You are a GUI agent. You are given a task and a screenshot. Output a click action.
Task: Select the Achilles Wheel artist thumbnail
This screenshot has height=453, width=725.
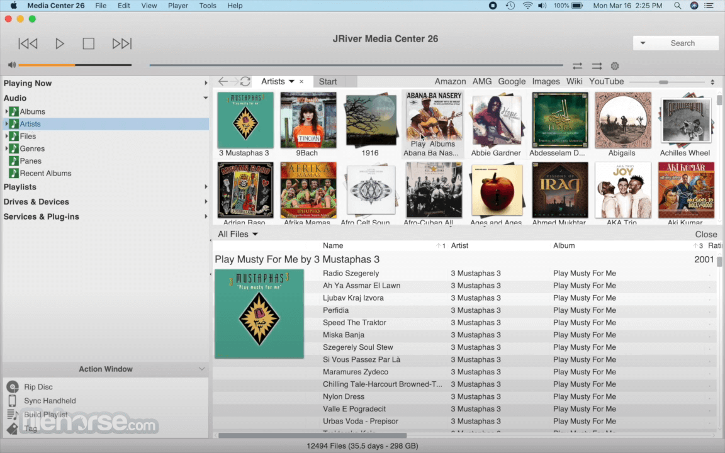point(686,120)
